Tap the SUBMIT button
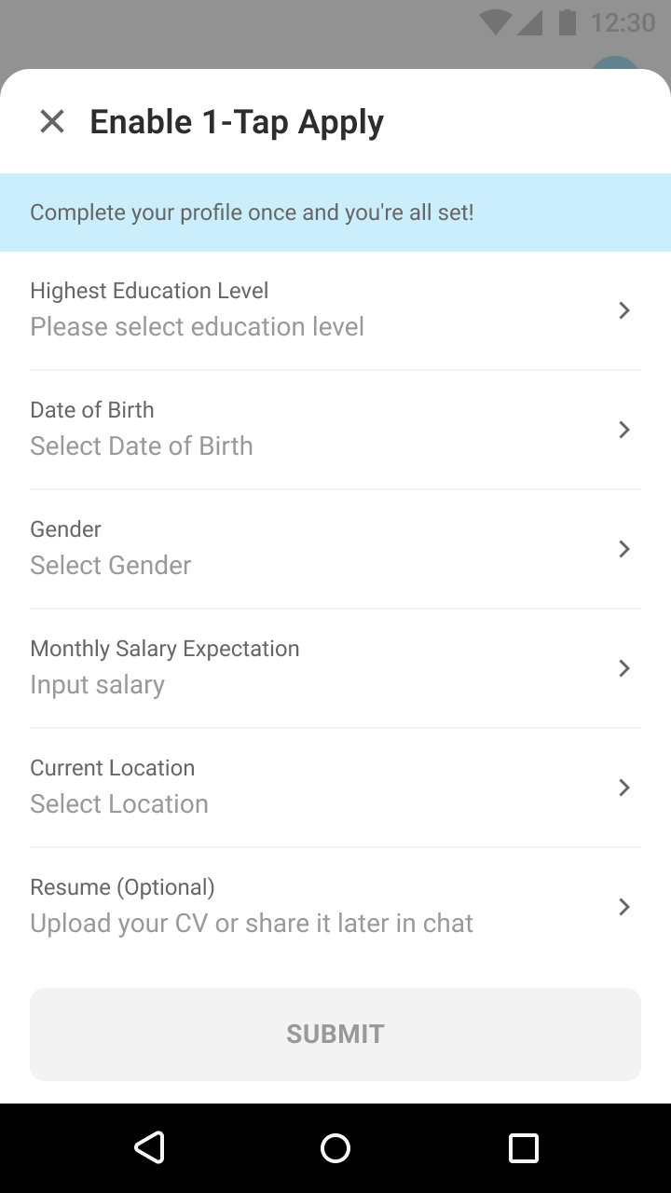Viewport: 671px width, 1193px height. [x=335, y=1035]
